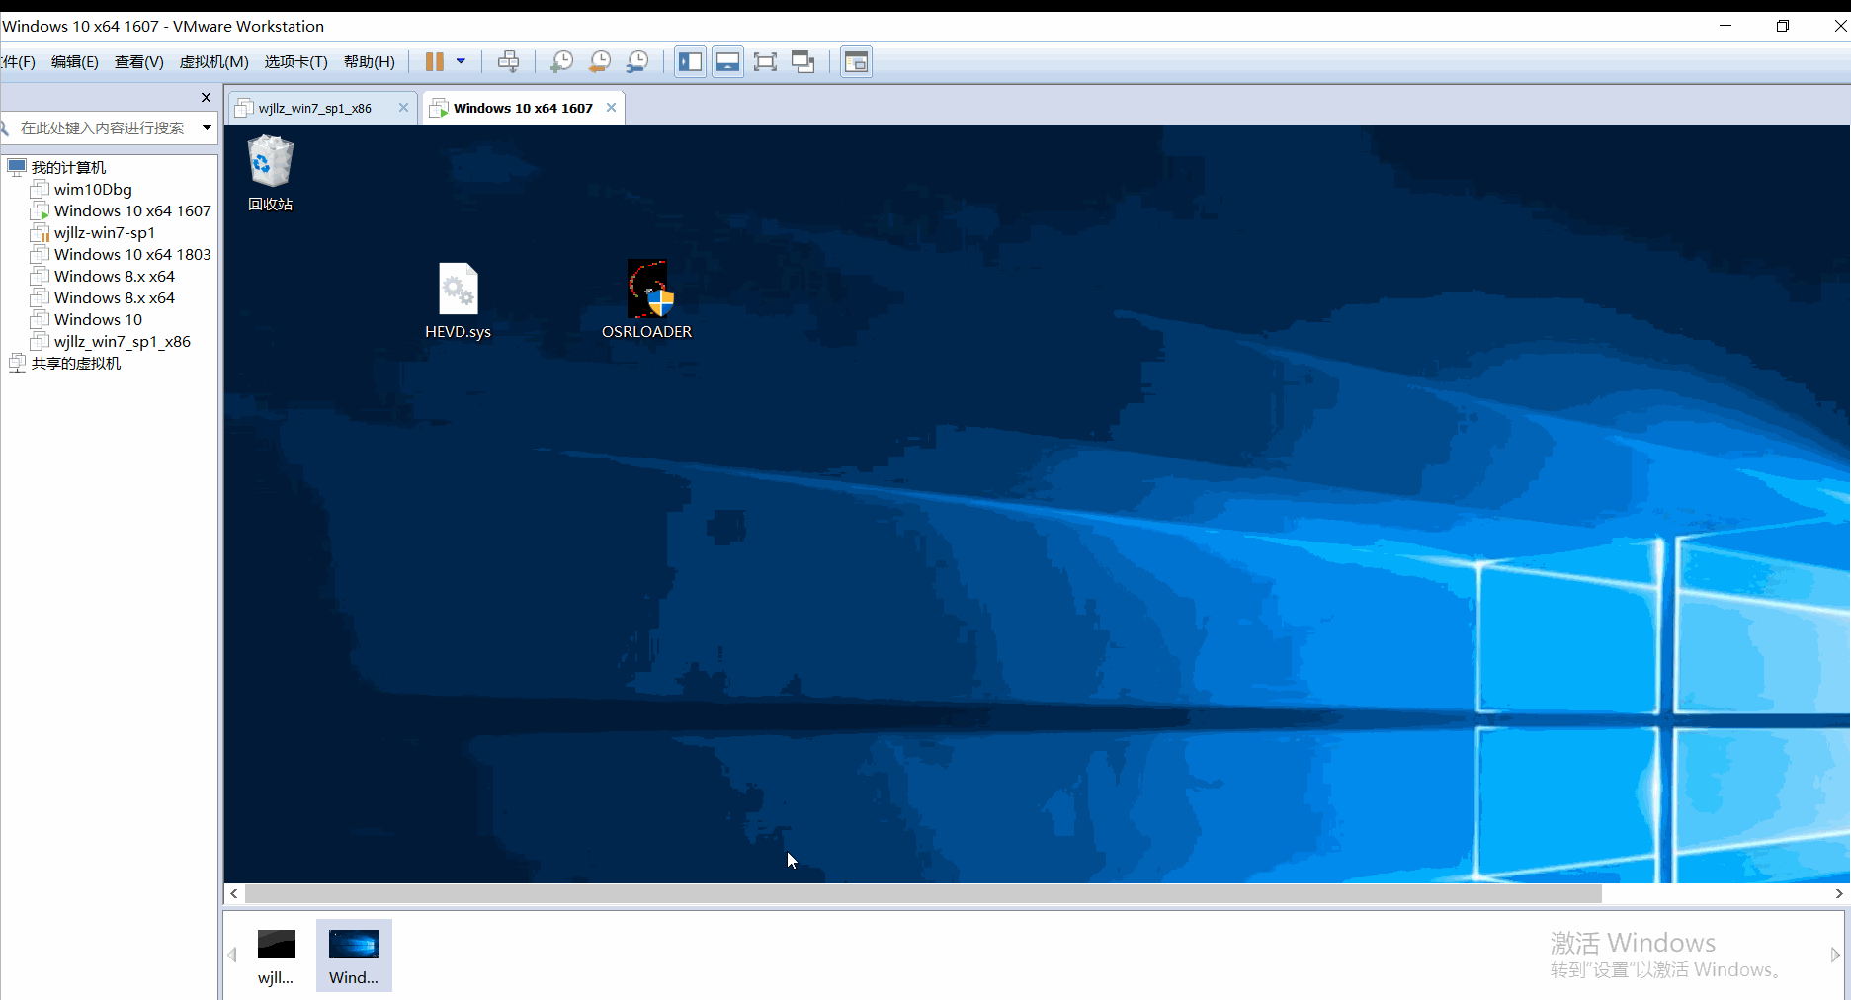Click the Enter full screen icon
The width and height of the screenshot is (1851, 1000).
click(765, 62)
